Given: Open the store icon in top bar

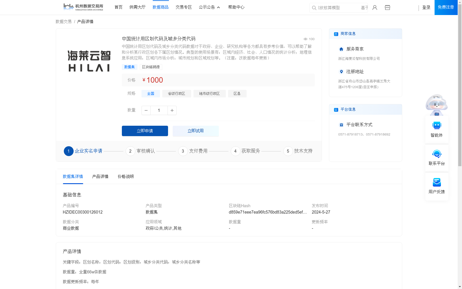Looking at the screenshot, I should [388, 8].
